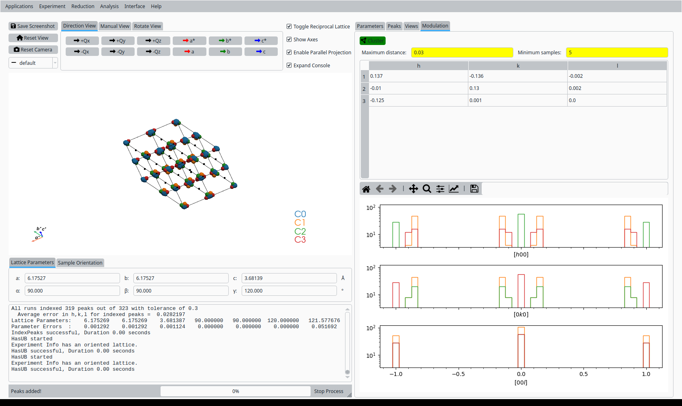Switch to Sample Orientation tab
This screenshot has width=682, height=406.
pos(80,263)
